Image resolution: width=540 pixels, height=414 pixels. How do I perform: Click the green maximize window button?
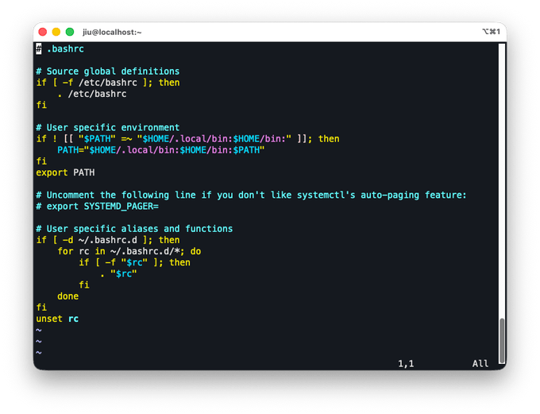coord(70,32)
